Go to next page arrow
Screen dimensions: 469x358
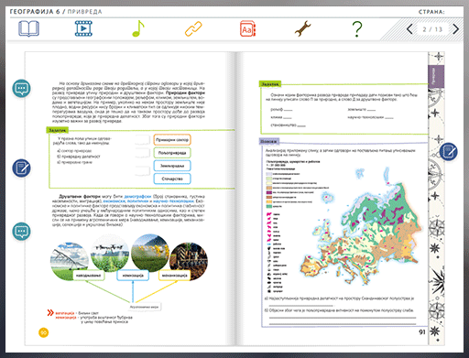point(455,29)
